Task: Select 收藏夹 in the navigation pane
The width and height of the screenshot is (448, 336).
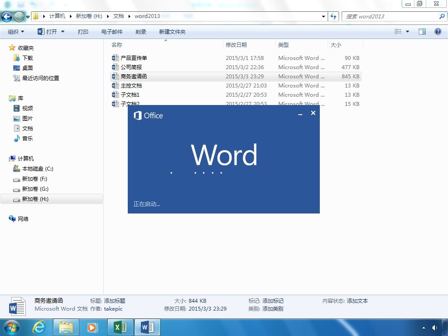Action: tap(26, 48)
